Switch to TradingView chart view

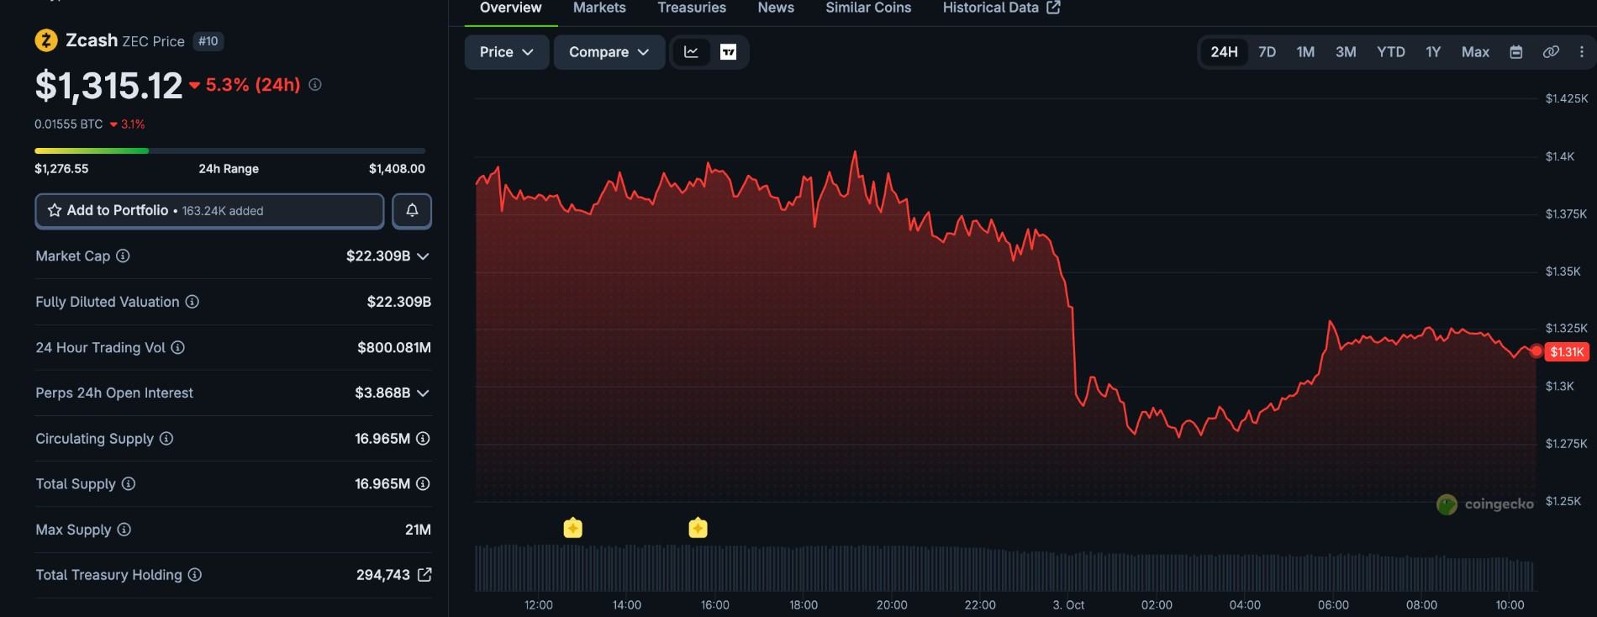[x=728, y=52]
